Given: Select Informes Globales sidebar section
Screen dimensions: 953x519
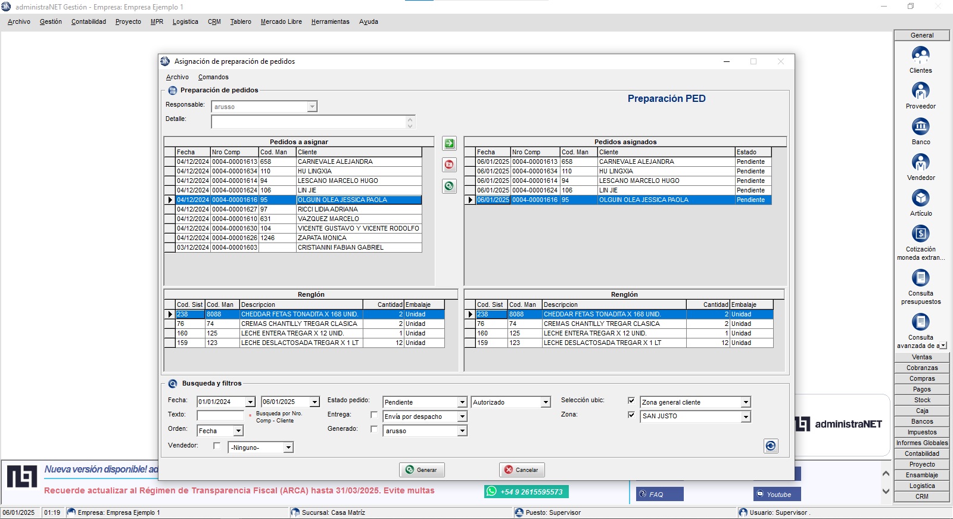Looking at the screenshot, I should pyautogui.click(x=922, y=443).
